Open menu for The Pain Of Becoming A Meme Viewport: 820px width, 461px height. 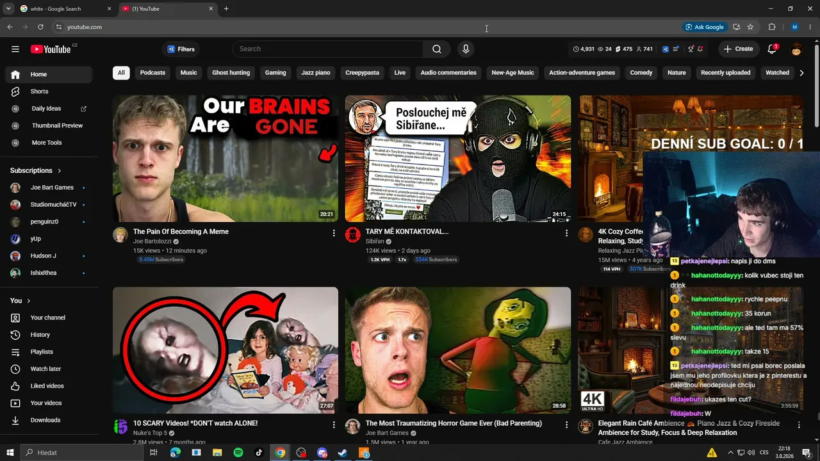(x=334, y=233)
